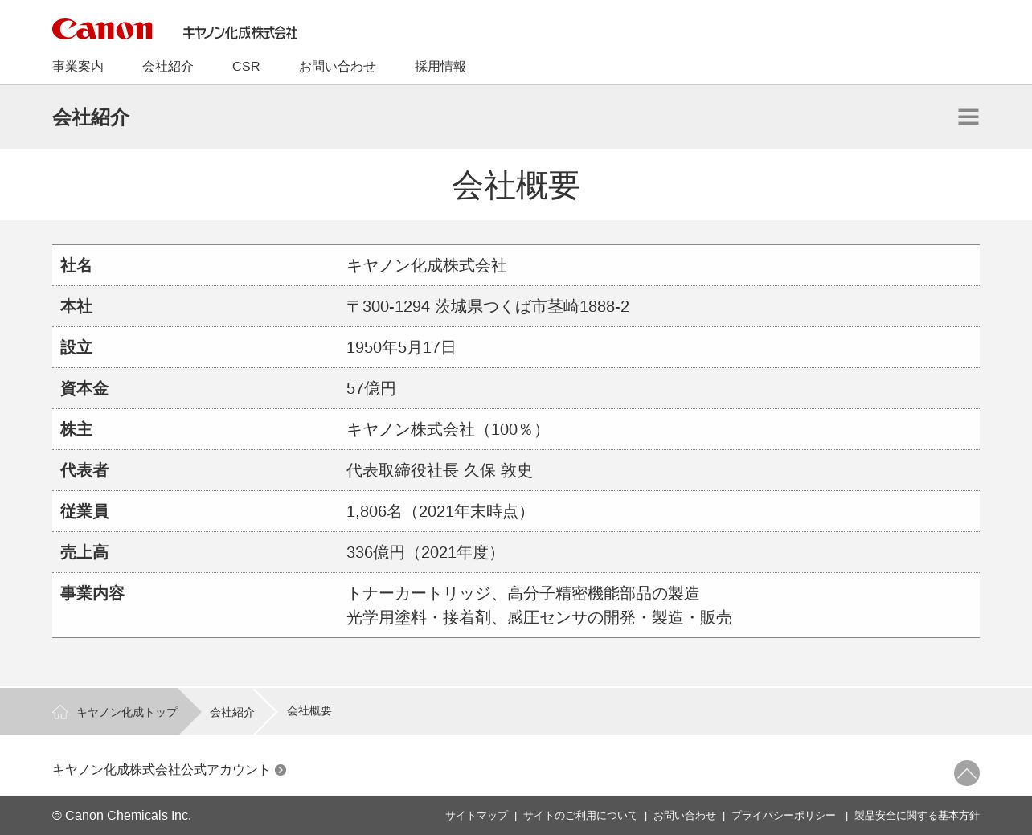The image size is (1032, 835).
Task: Open the footer お問い合わせ link
Action: point(685,816)
